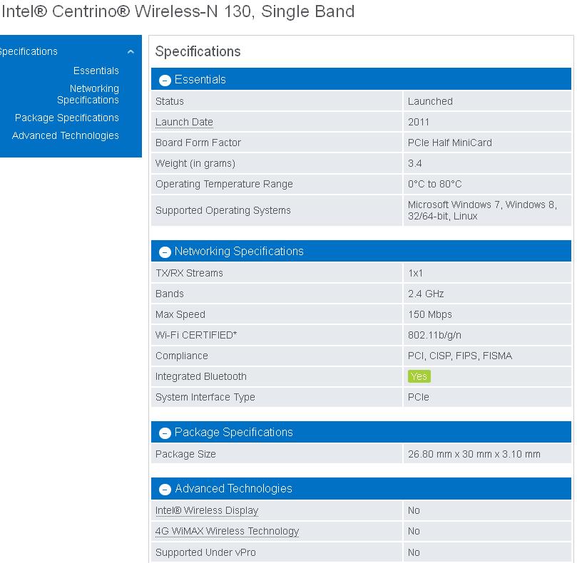577x563 pixels.
Task: Open the Intel® Wireless Display definition link
Action: [207, 510]
